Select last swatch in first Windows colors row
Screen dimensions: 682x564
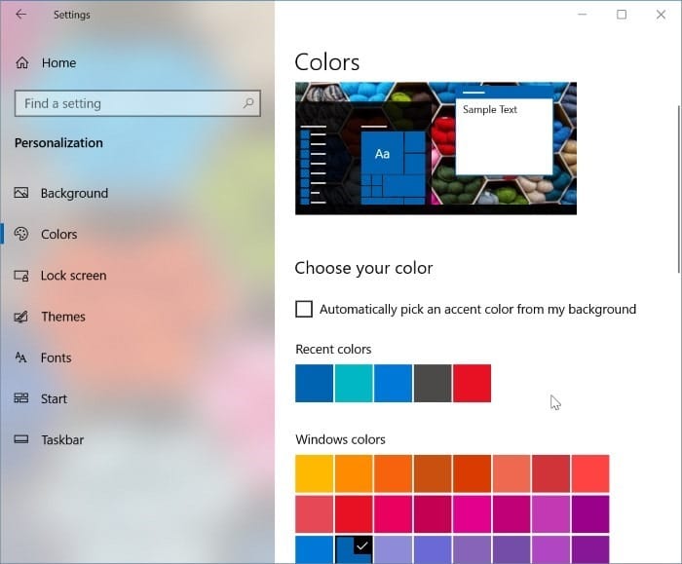[x=590, y=473]
